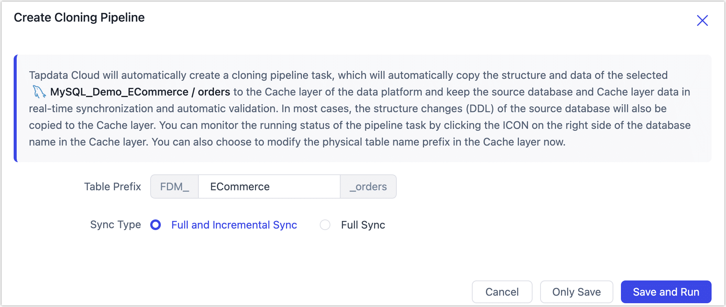Image resolution: width=726 pixels, height=307 pixels.
Task: Click the Sync Type label
Action: [115, 225]
